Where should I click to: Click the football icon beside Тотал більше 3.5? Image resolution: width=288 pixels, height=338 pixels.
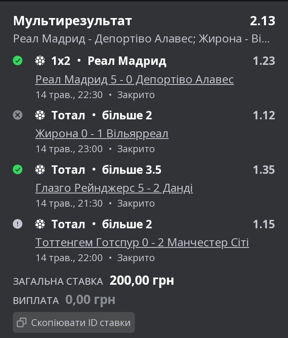click(40, 169)
